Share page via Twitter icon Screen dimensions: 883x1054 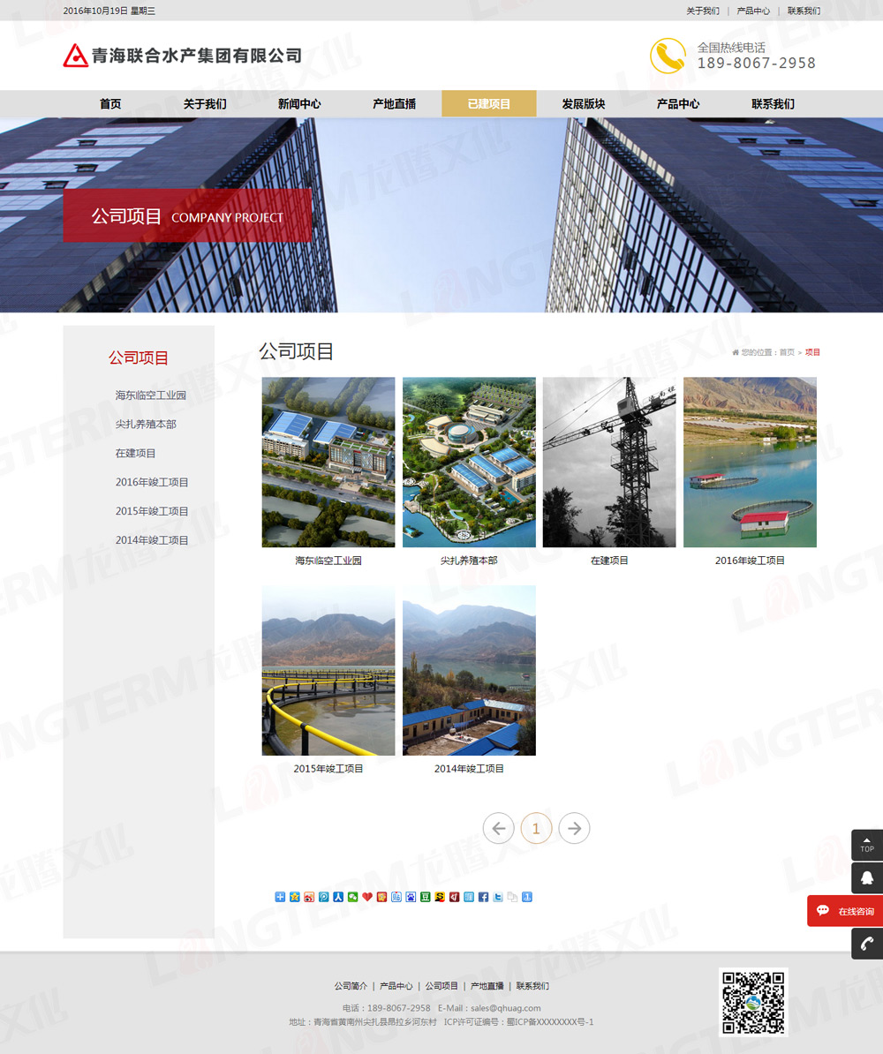(x=498, y=897)
